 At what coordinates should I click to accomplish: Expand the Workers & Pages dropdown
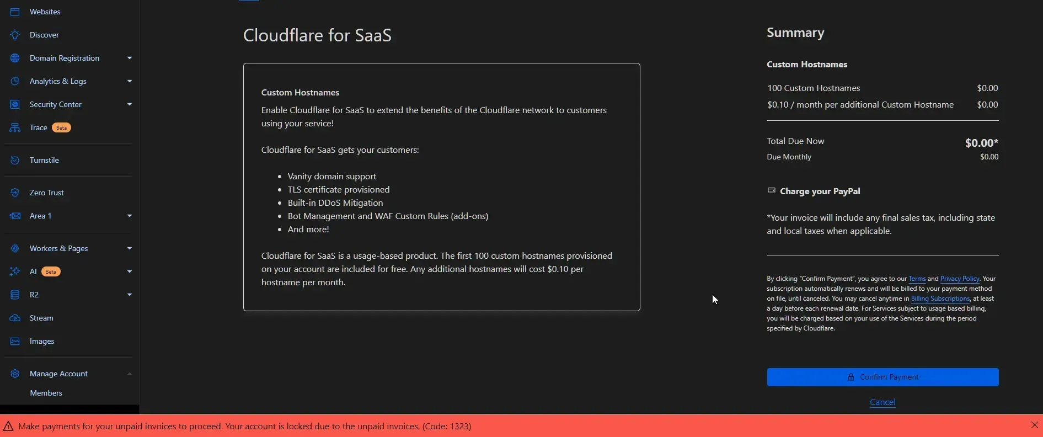coord(129,248)
